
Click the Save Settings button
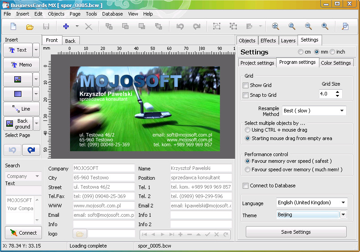[296, 232]
